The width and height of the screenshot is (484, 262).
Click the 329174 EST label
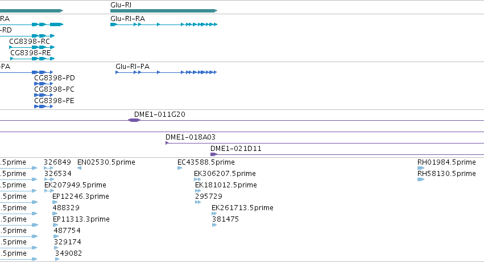click(x=68, y=242)
